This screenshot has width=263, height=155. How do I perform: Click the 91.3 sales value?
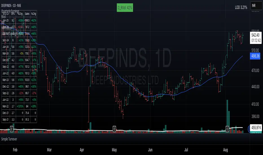click(27, 119)
